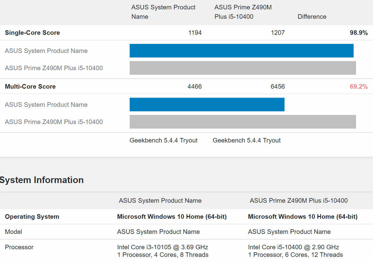
Task: Click the gray multi-core bar for i5-10400
Action: pos(243,122)
